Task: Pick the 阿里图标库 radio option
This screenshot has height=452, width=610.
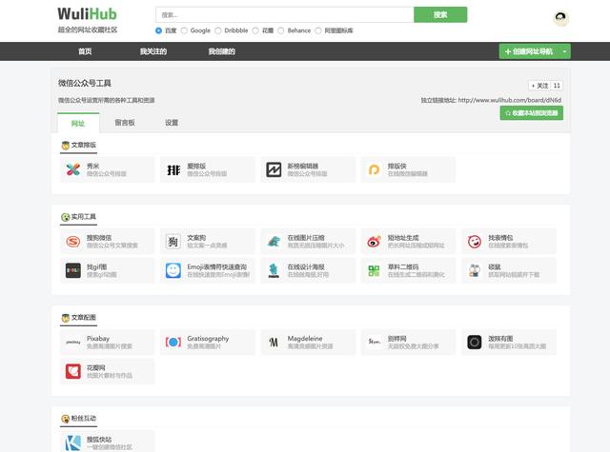Action: [319, 30]
